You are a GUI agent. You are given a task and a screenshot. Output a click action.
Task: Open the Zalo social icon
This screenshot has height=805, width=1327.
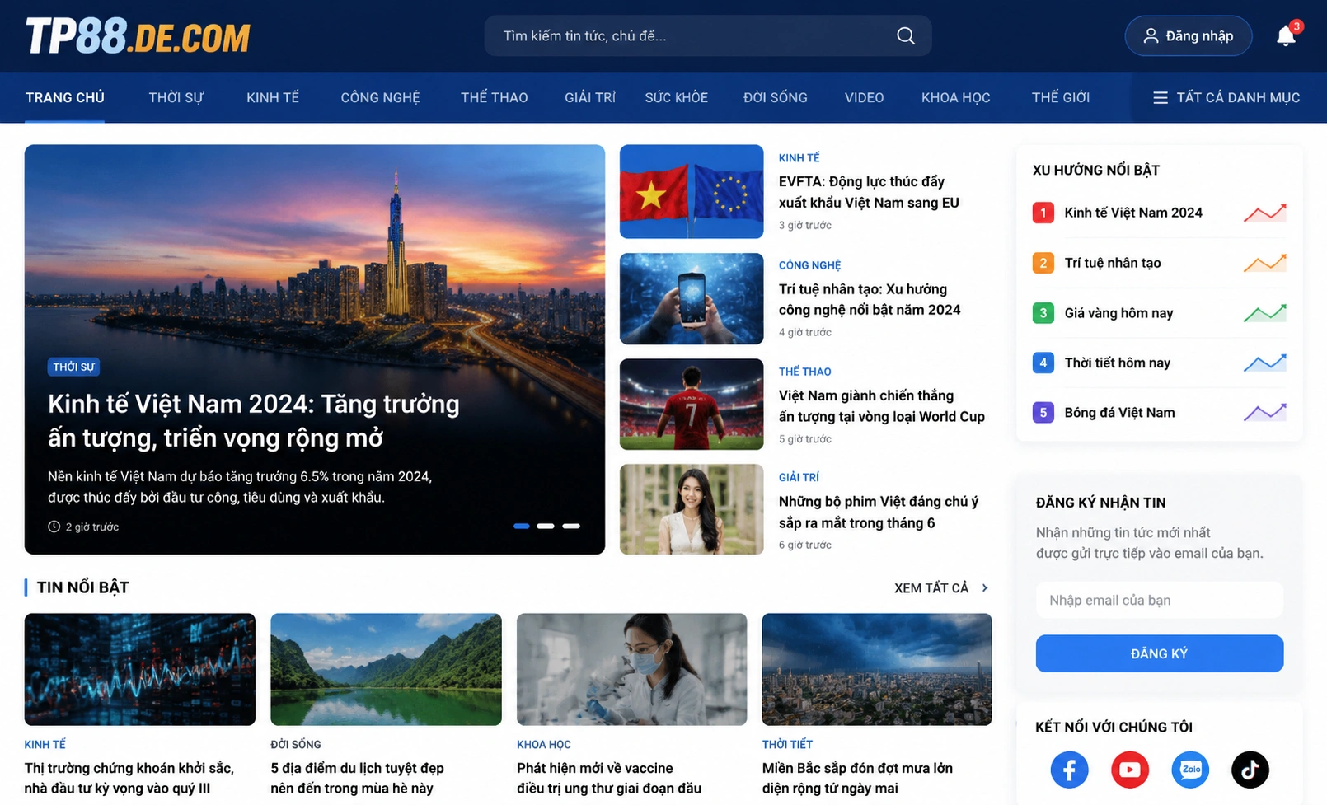pos(1190,770)
